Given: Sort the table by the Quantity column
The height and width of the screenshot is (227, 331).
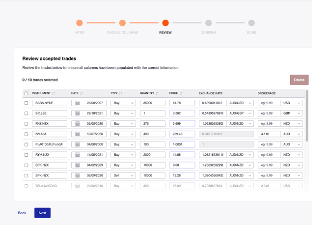Looking at the screenshot, I should (157, 93).
